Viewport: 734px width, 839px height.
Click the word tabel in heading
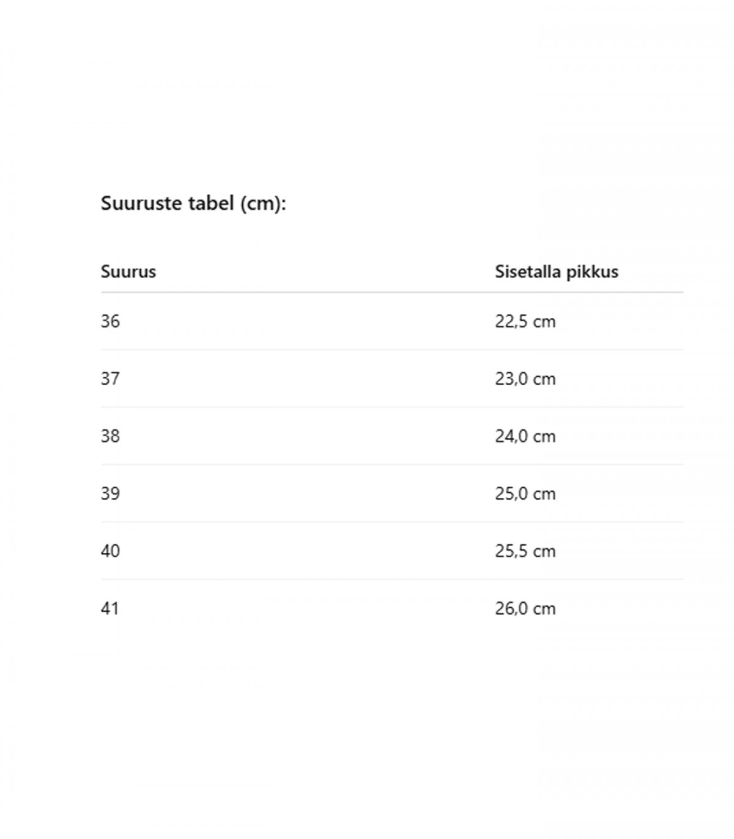point(211,203)
